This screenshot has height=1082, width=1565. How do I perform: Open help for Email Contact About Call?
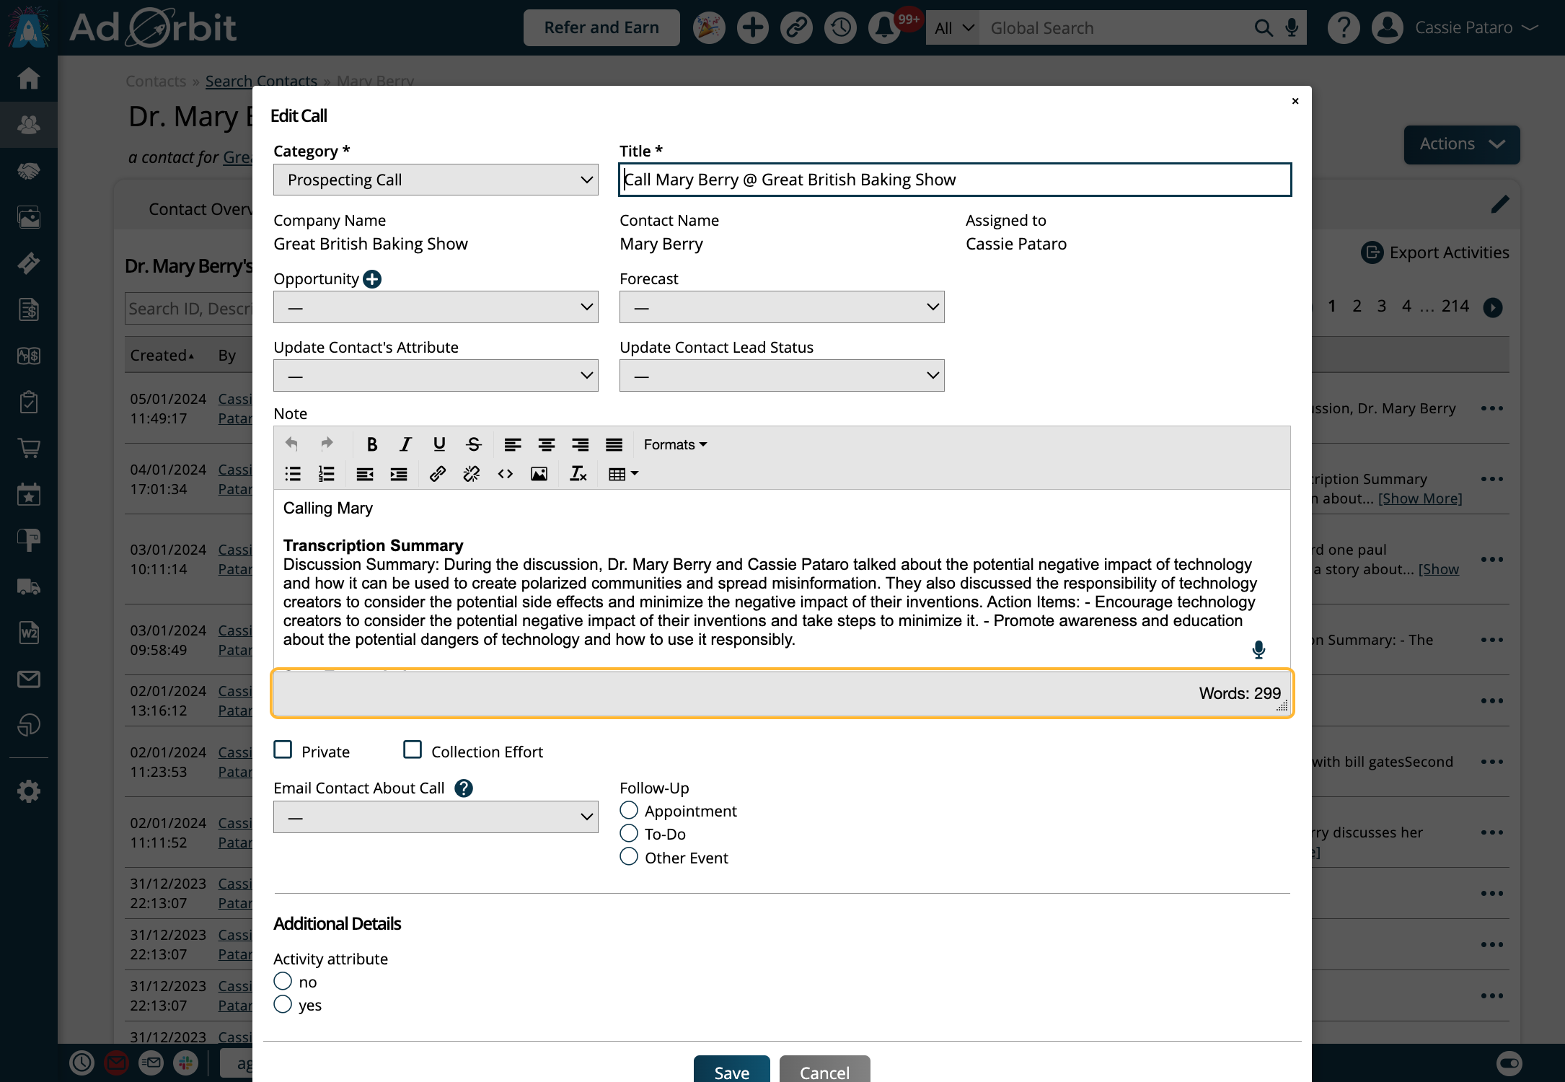click(464, 788)
